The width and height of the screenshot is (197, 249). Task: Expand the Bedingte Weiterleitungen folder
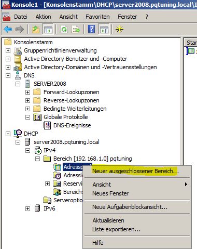[27, 109]
